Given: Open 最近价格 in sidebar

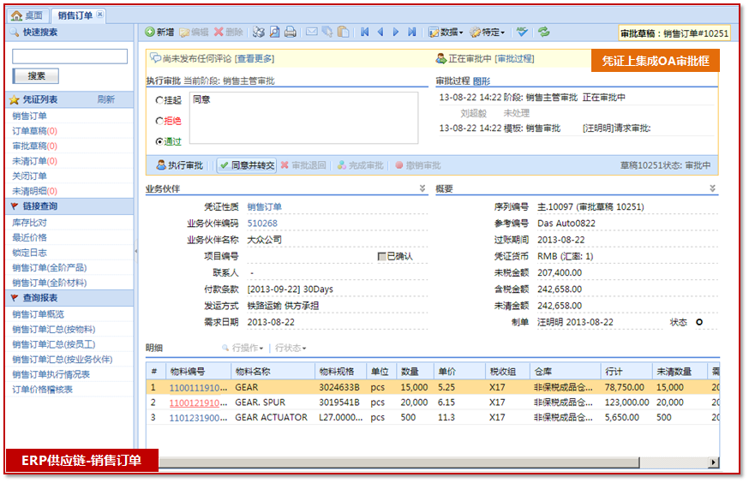Looking at the screenshot, I should click(x=29, y=237).
